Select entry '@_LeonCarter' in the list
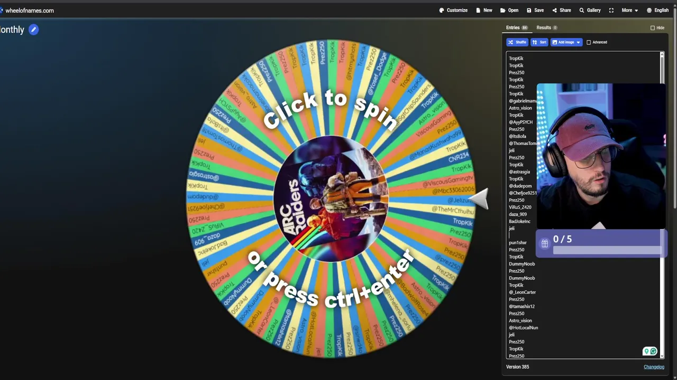The image size is (677, 380). coord(522,292)
